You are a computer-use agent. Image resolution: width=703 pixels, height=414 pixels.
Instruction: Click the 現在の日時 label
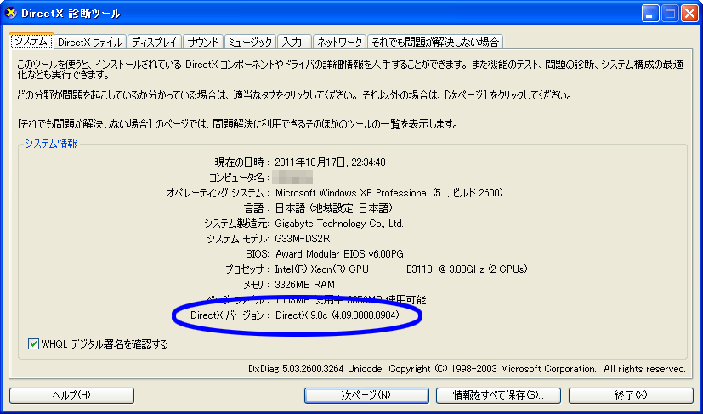tap(242, 162)
